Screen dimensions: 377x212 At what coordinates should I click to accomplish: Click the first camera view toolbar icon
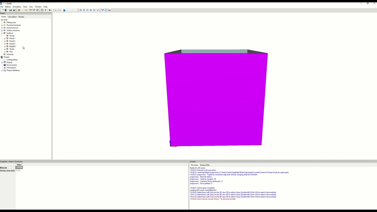30,10
